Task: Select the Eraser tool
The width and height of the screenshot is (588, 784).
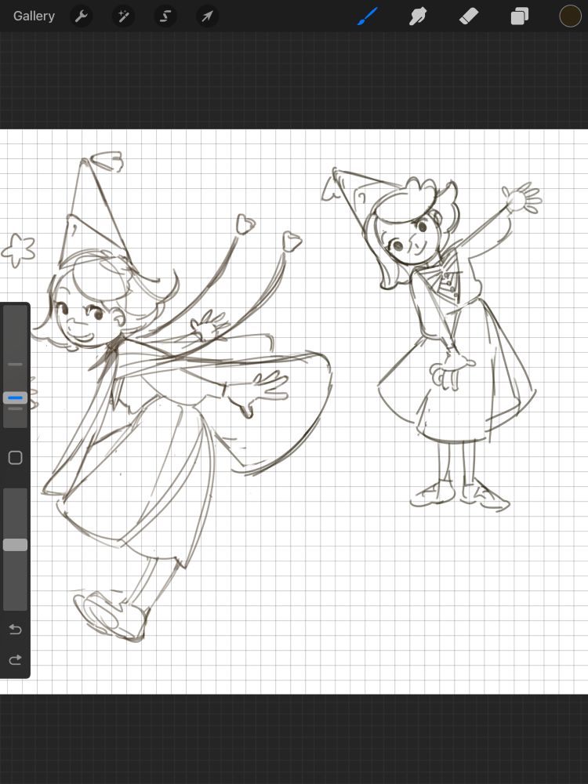Action: (x=469, y=16)
